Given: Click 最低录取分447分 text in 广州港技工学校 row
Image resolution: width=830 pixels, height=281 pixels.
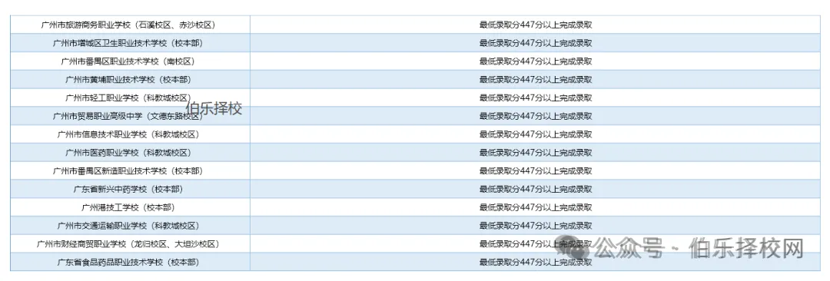Looking at the screenshot, I should (x=535, y=207).
